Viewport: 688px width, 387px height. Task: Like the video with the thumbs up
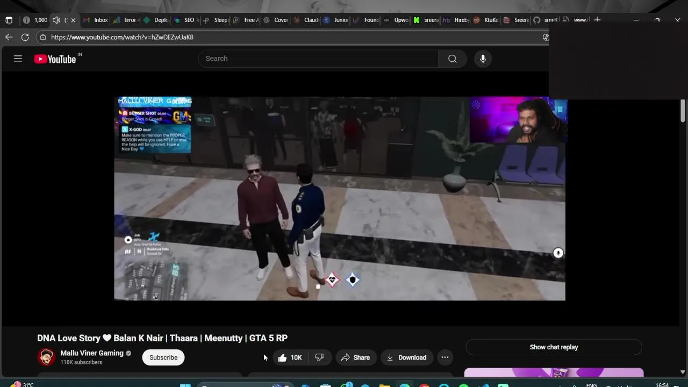click(x=290, y=357)
